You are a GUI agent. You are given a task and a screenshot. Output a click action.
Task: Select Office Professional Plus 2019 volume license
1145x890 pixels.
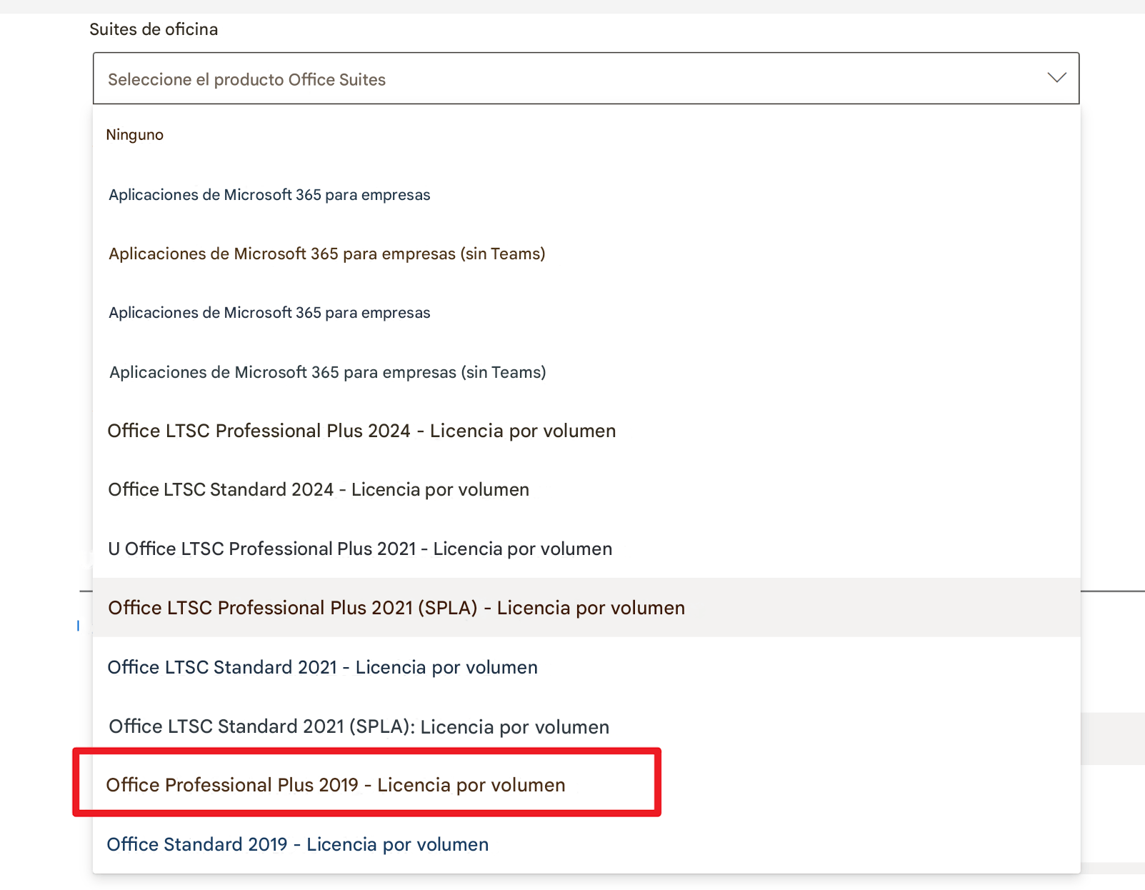(586, 785)
